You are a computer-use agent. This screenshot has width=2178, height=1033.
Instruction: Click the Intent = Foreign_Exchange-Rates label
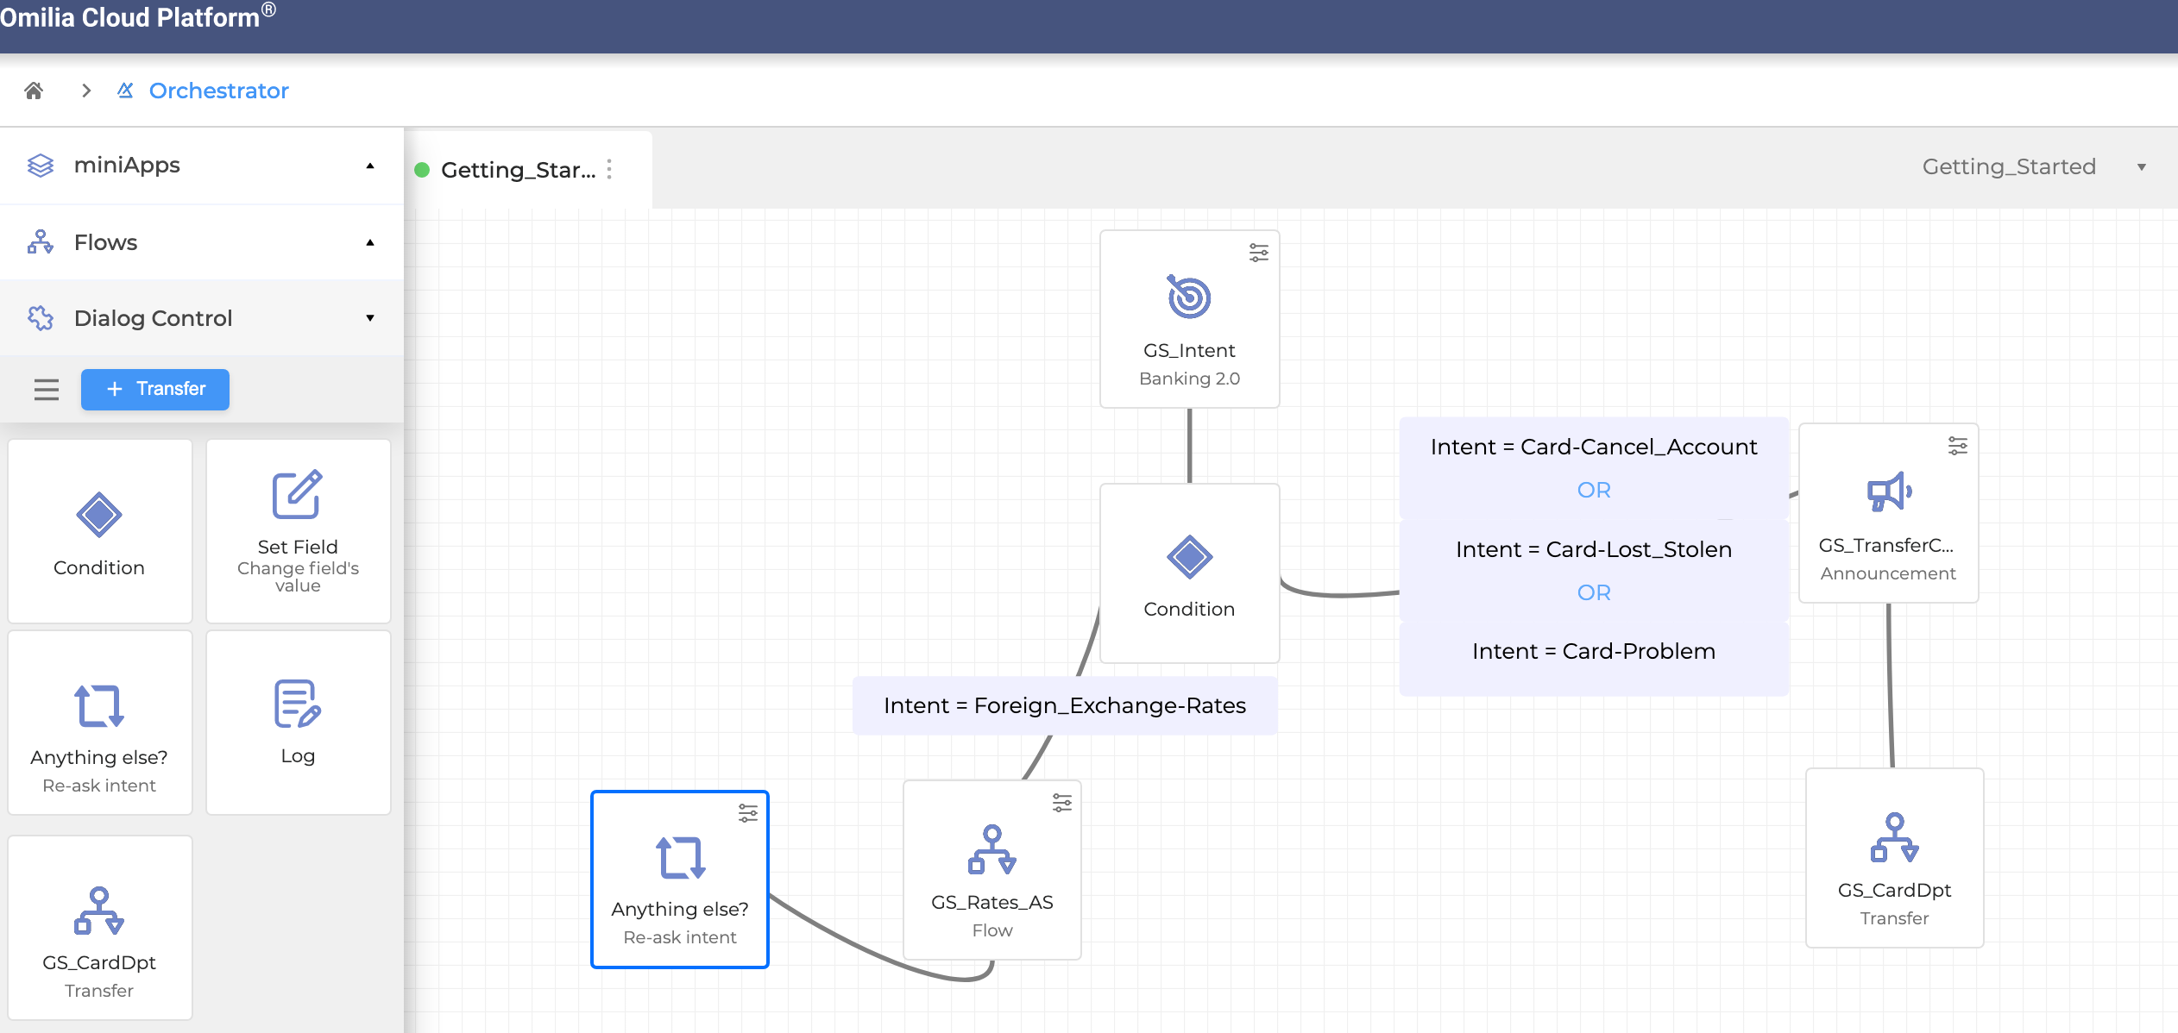tap(1065, 705)
